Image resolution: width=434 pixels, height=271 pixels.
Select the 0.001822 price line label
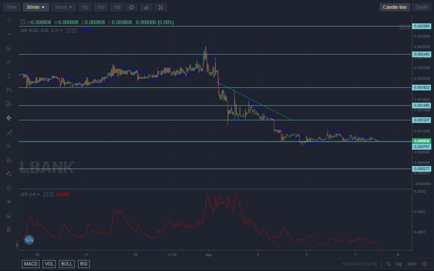pyautogui.click(x=422, y=87)
